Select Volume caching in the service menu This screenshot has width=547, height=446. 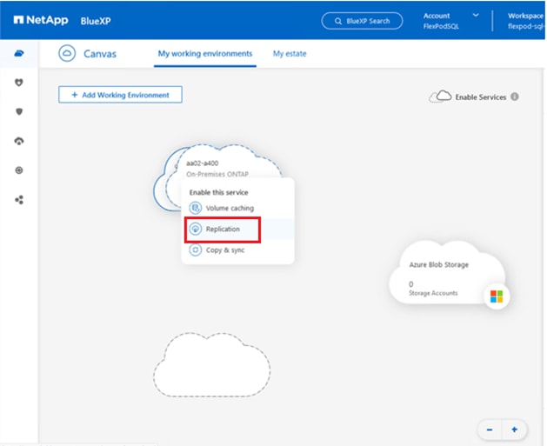pos(237,208)
